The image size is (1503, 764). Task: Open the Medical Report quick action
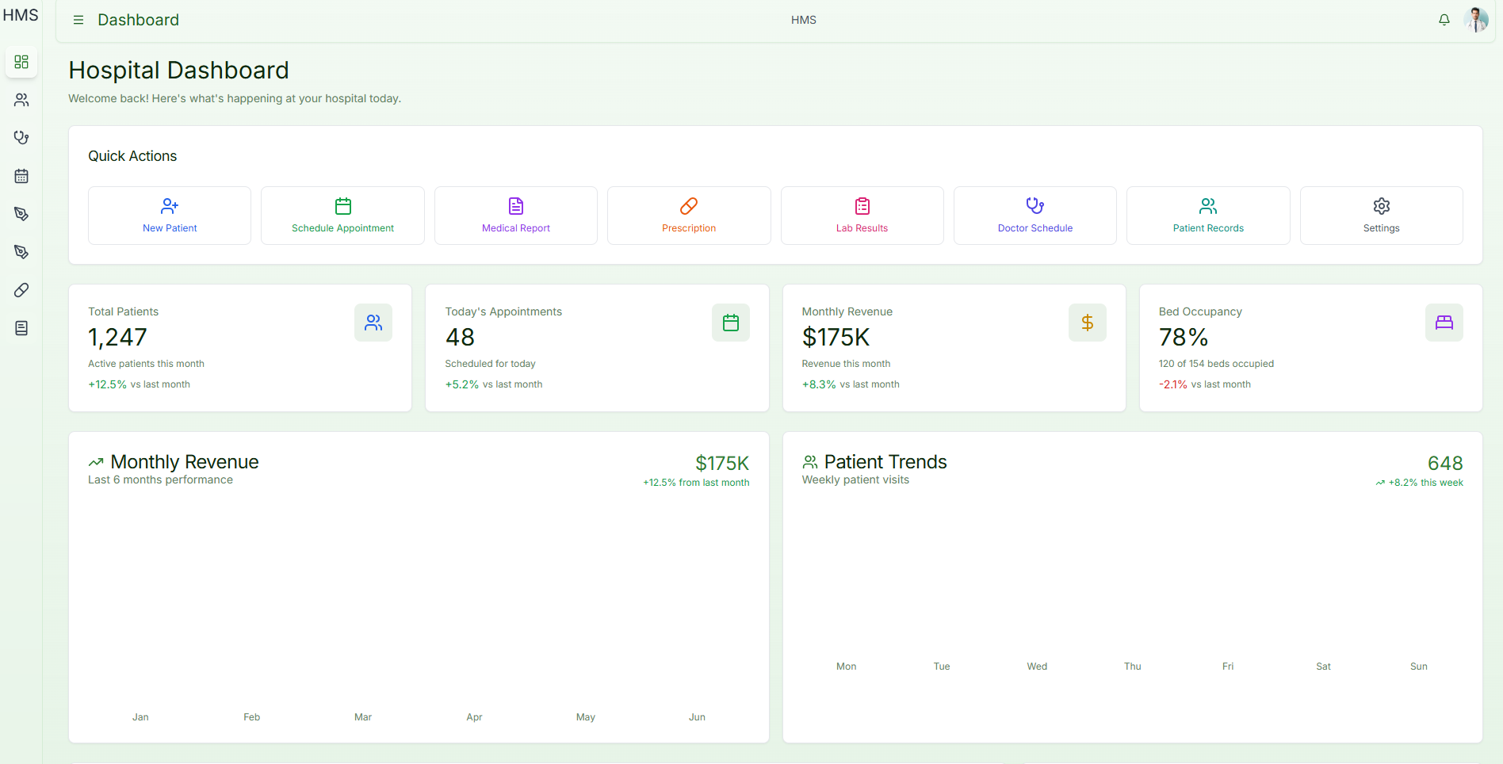pyautogui.click(x=516, y=216)
